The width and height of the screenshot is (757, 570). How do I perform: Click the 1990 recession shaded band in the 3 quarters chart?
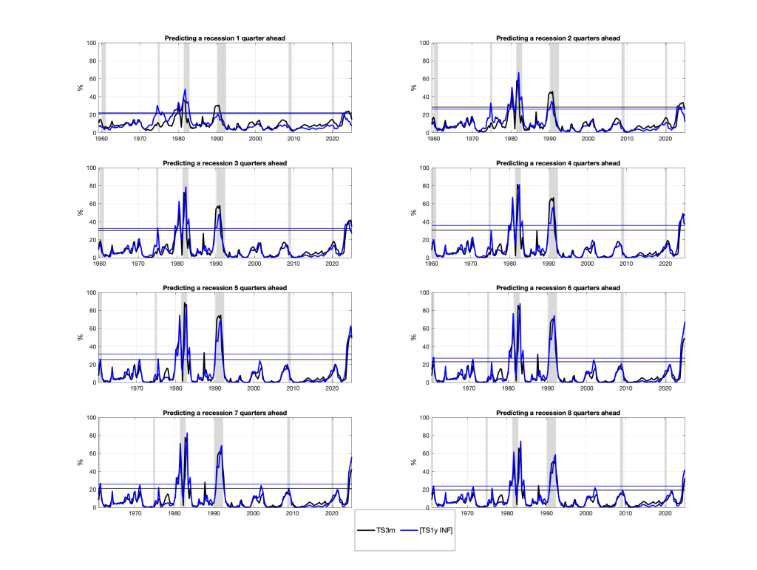220,213
